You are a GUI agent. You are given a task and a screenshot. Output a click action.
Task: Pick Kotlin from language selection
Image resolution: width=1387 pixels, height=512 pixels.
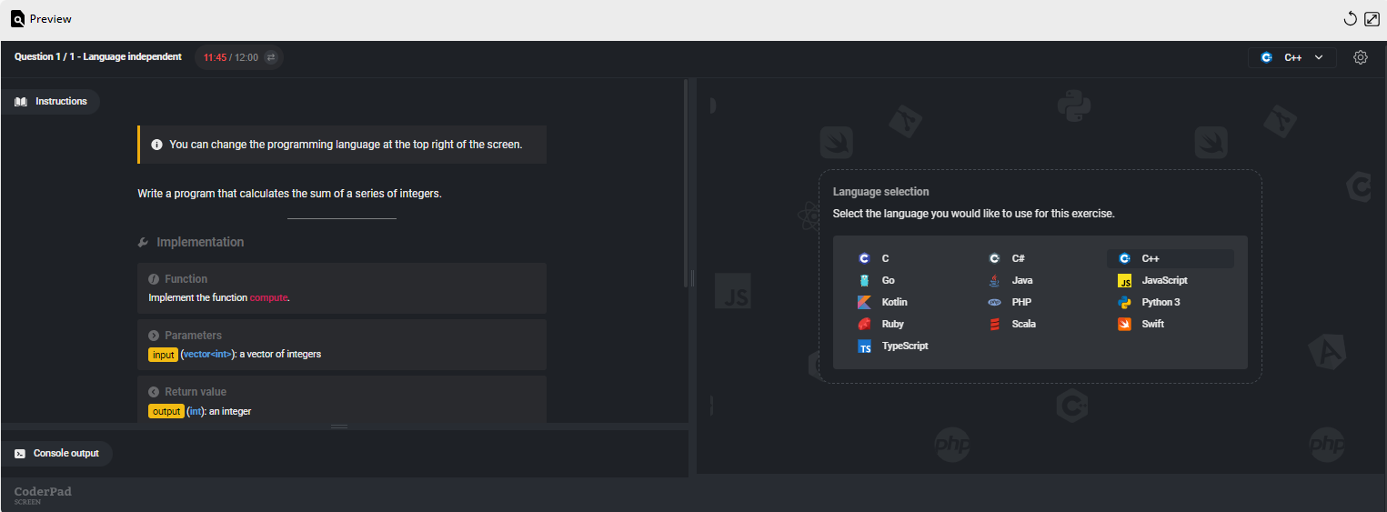point(893,302)
